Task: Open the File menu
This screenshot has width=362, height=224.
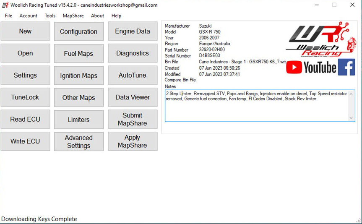Action: 8,16
